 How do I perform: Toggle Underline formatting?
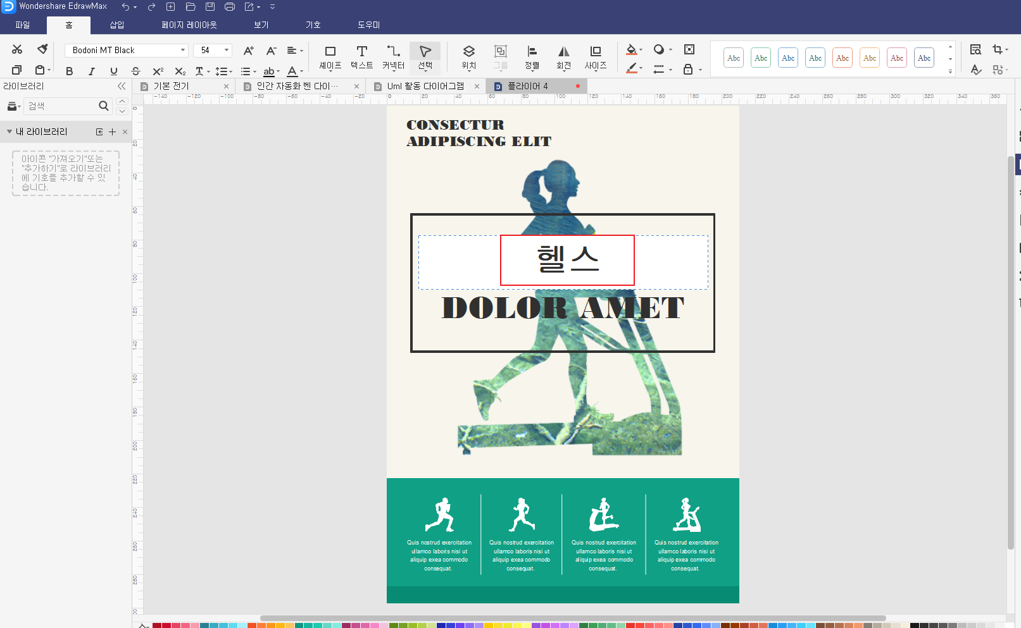click(114, 71)
